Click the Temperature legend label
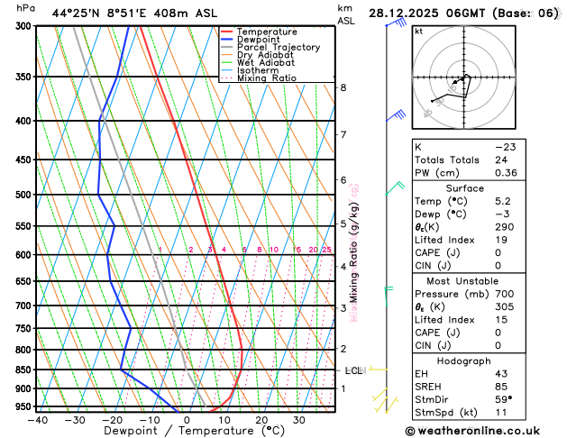This screenshot has width=567, height=438. tap(267, 32)
